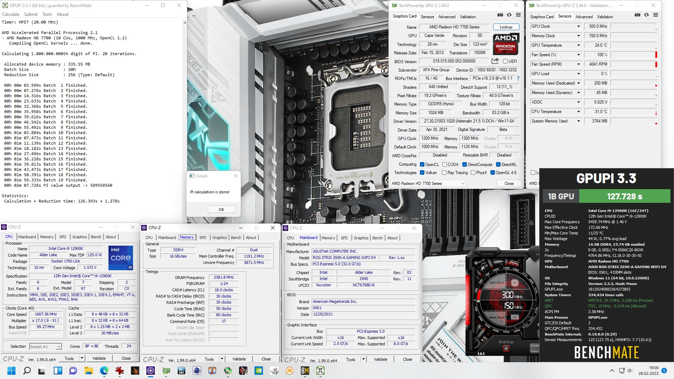Click the CPU-Z taskbar icon

(x=151, y=371)
